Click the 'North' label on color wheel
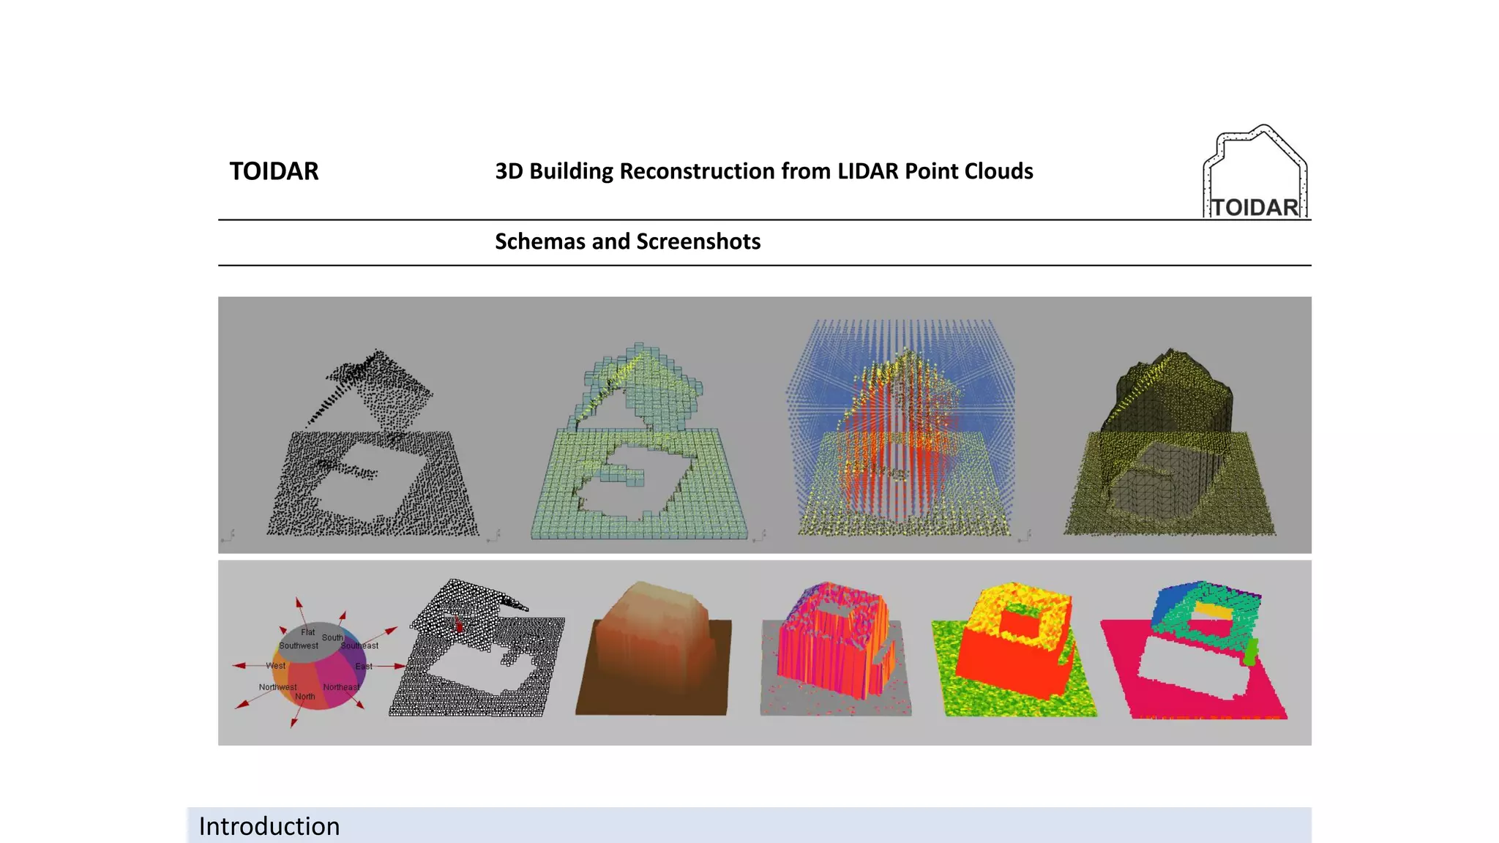The image size is (1499, 843). (305, 697)
